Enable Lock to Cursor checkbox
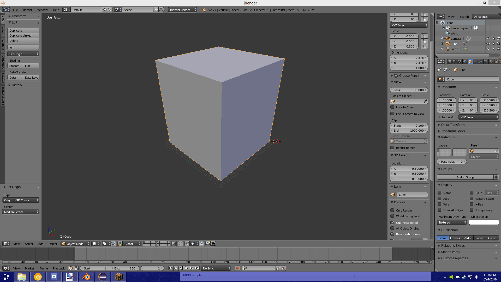 coord(392,107)
